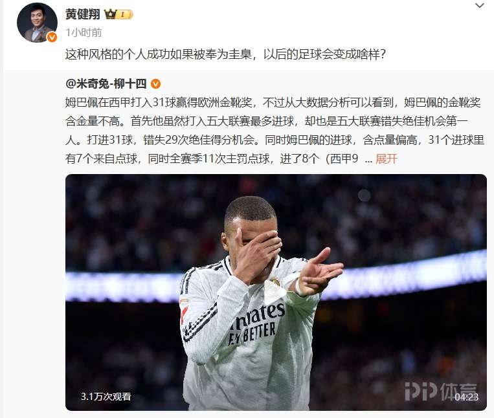The image size is (494, 418).
Task: Click the verified badge next to 米奇兔-柳十四
Action: click(x=155, y=84)
